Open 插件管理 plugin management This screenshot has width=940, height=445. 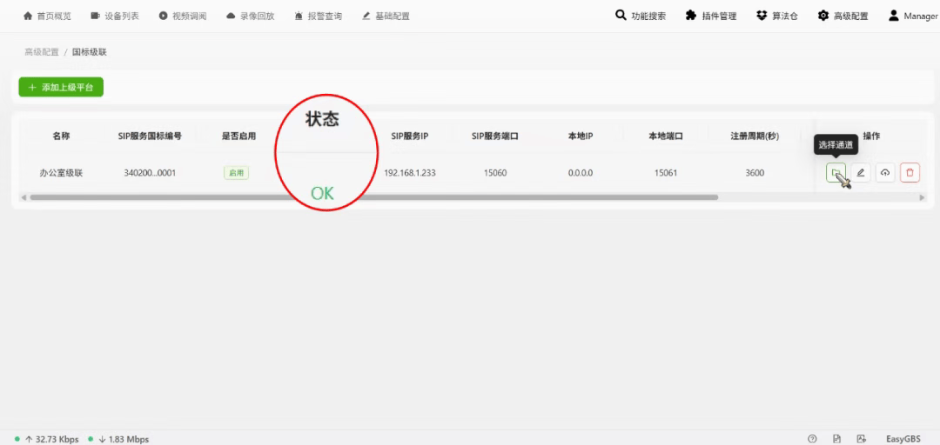[711, 16]
